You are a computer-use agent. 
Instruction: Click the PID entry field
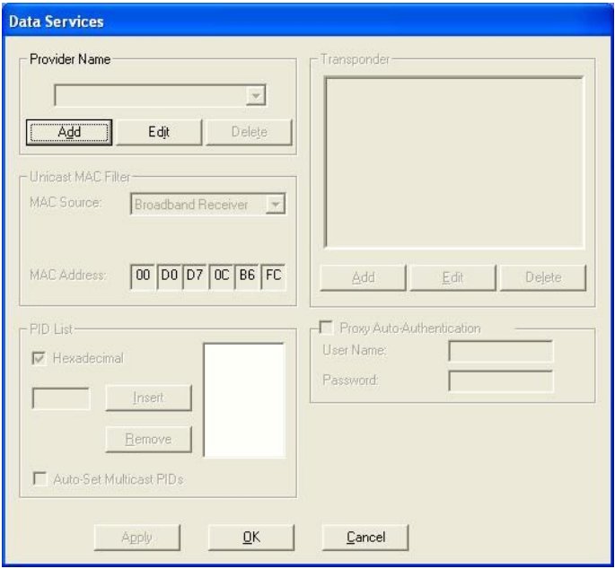click(x=61, y=398)
